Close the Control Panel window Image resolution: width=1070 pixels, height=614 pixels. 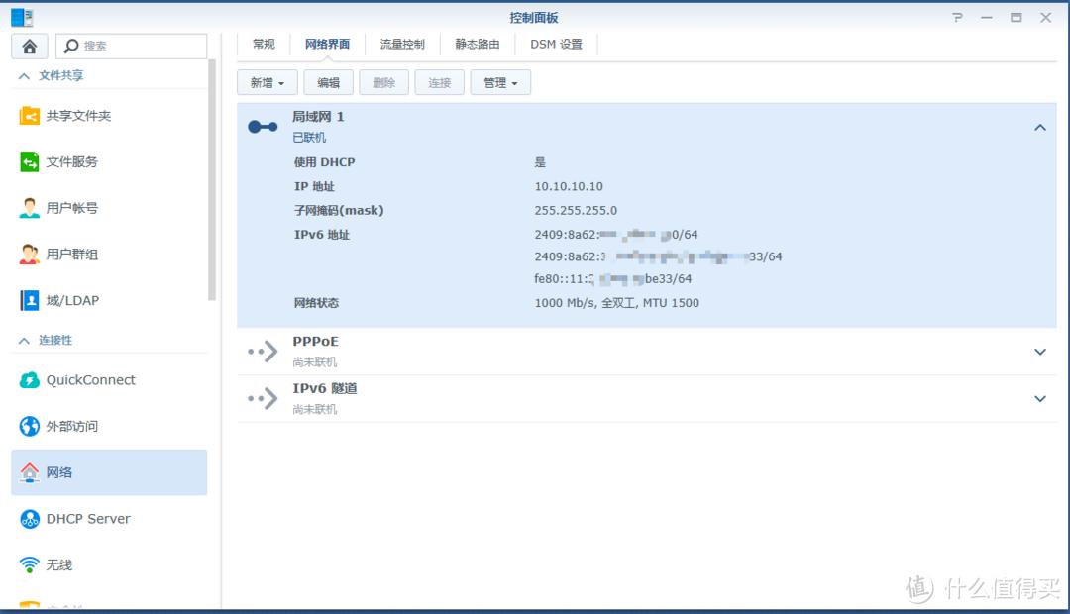1045,18
